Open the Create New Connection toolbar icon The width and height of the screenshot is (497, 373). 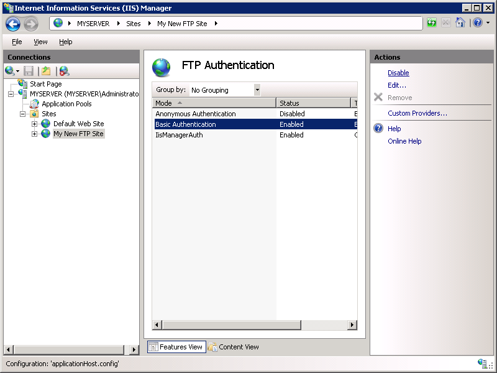(x=10, y=70)
